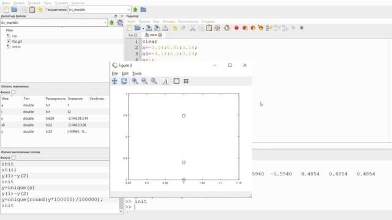Open File menu in Figure 2
This screenshot has width=392, height=220.
point(115,73)
